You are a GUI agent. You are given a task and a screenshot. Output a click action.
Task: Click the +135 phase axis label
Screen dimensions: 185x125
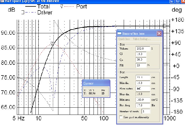pyautogui.click(x=177, y=31)
